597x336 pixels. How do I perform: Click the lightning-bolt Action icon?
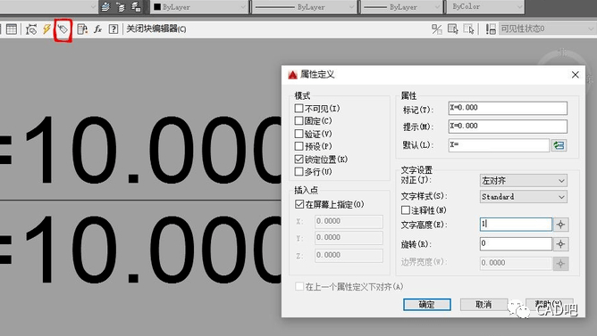coord(46,29)
